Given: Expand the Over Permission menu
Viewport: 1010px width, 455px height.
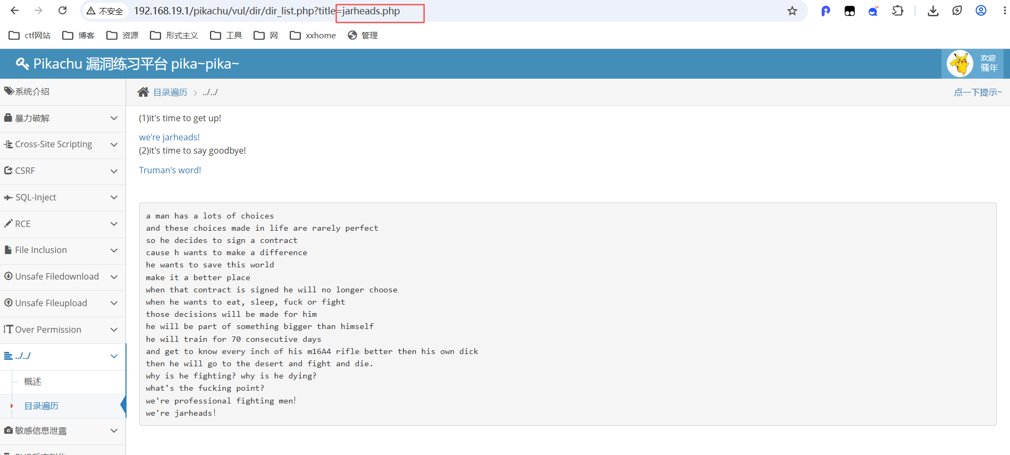Looking at the screenshot, I should 63,330.
